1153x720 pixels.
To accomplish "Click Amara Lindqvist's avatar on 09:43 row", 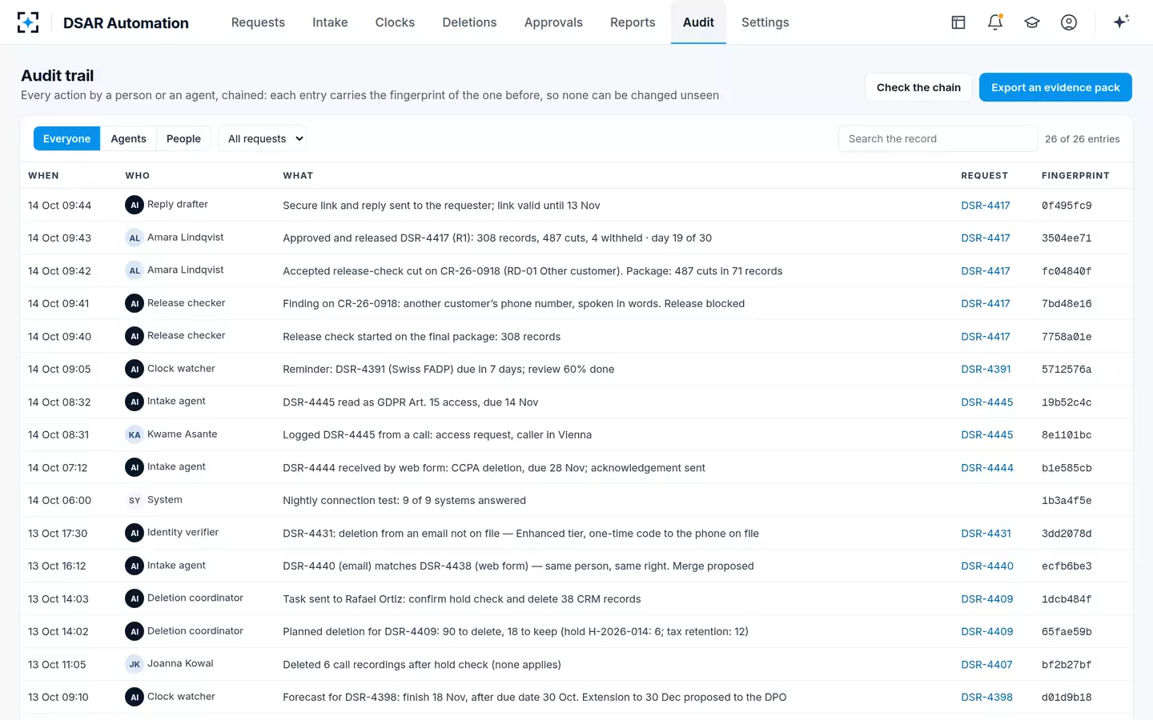I will (x=135, y=238).
